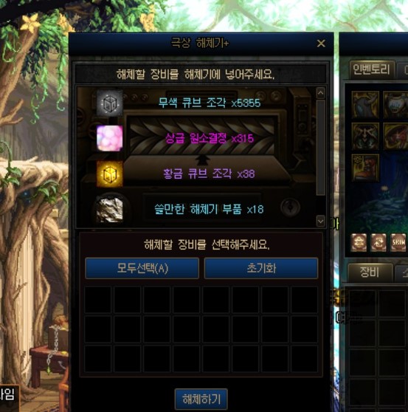Click the SKIN toggle icon under character
Screen dimensions: 408x412
click(398, 242)
